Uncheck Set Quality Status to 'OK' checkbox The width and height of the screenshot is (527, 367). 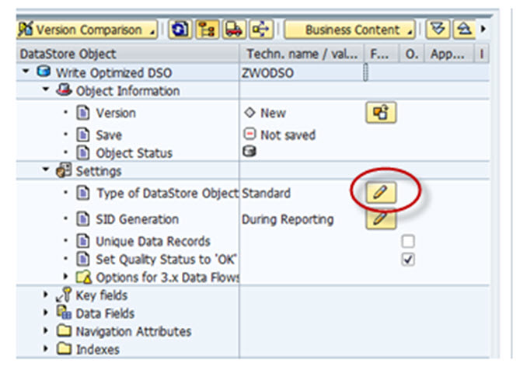407,260
